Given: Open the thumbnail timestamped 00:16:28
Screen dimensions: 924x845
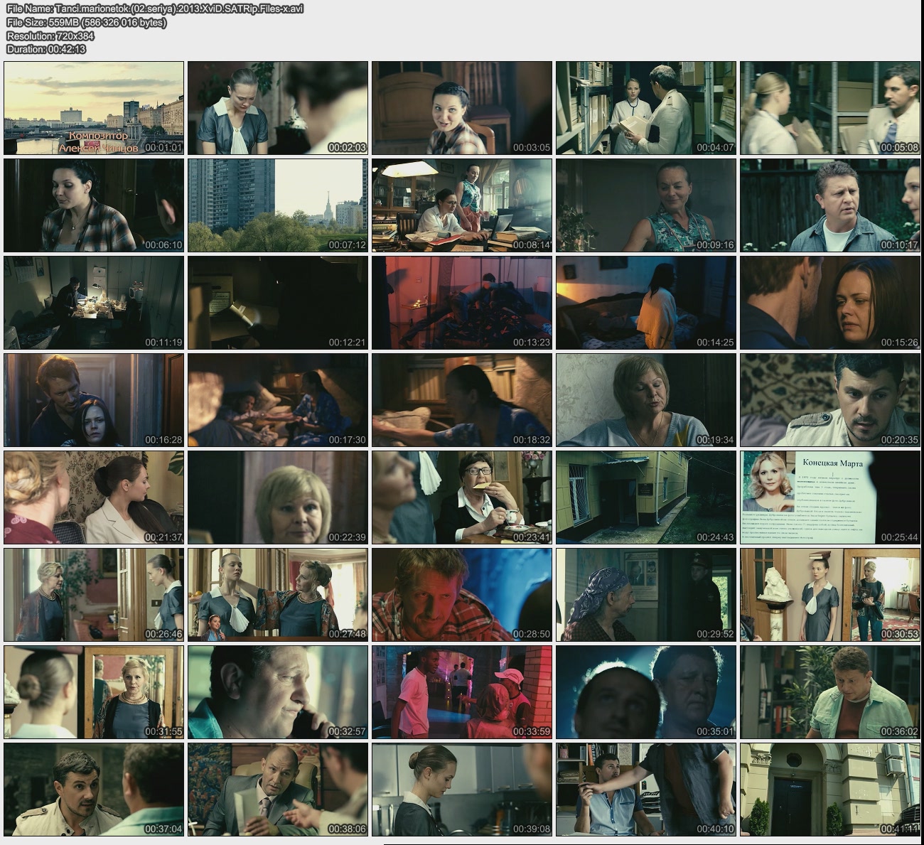Looking at the screenshot, I should tap(94, 400).
